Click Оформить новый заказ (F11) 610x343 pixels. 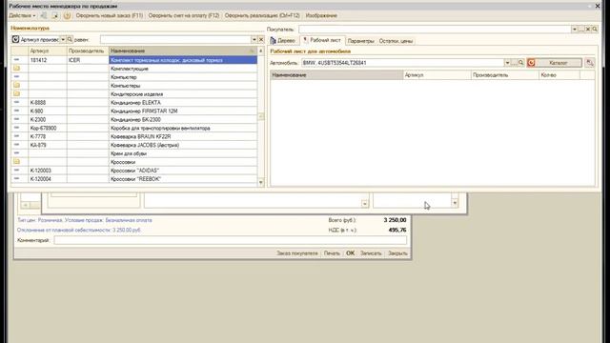[110, 15]
